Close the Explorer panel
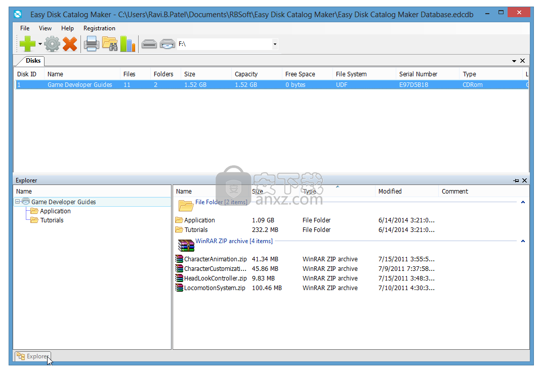 tap(524, 180)
